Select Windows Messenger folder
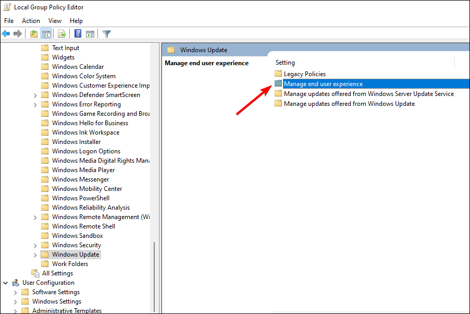Screen dimensions: 470x314 [80, 179]
